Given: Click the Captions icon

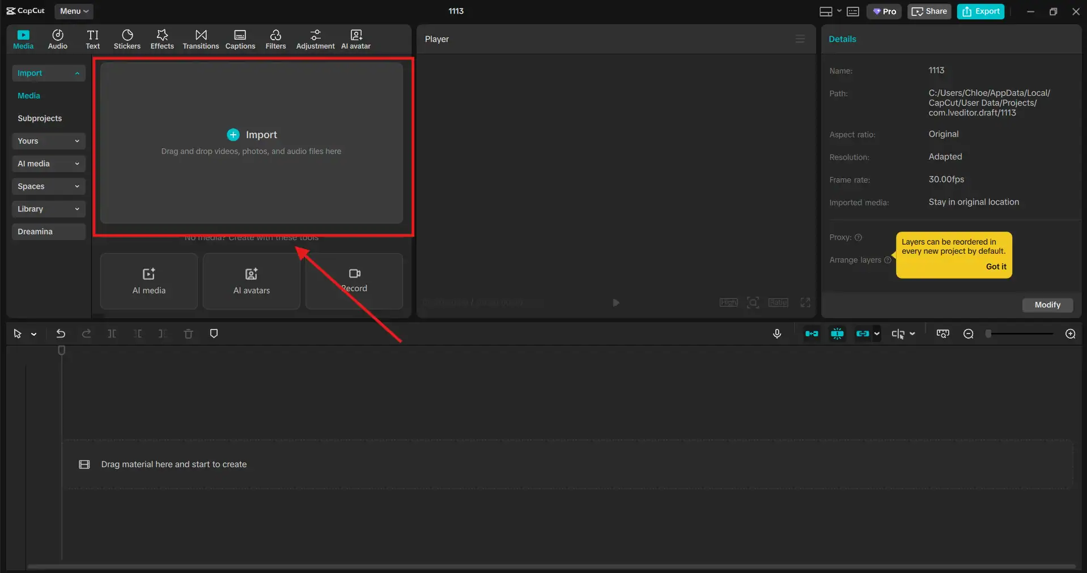Looking at the screenshot, I should 240,39.
